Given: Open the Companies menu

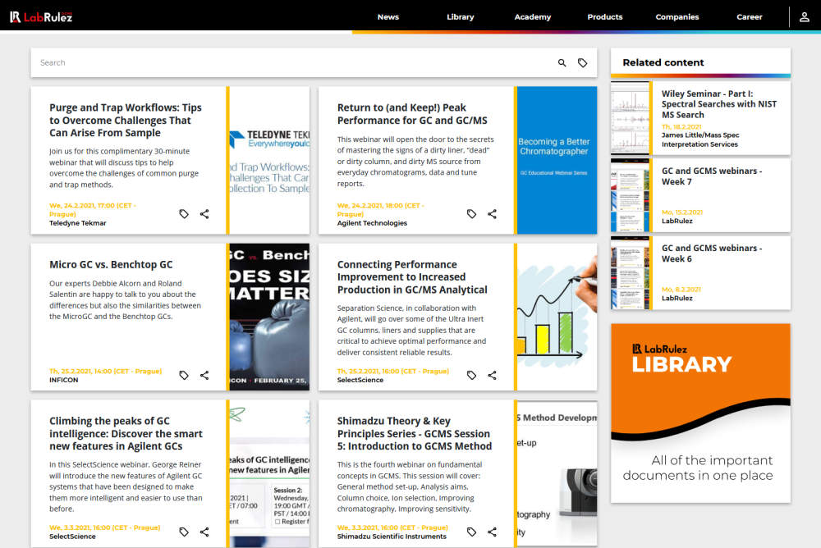Looking at the screenshot, I should (x=677, y=16).
